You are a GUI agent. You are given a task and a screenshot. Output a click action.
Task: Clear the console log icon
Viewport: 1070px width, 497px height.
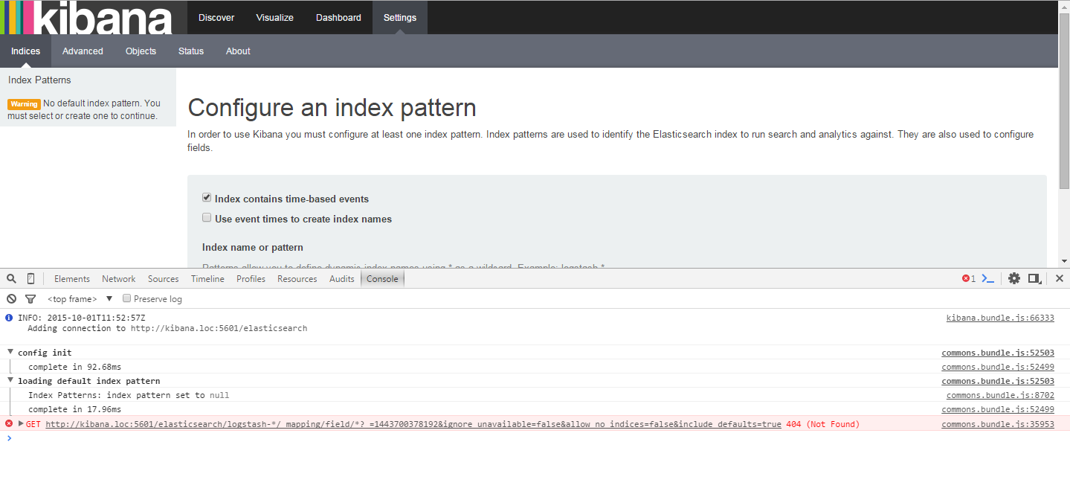tap(11, 298)
